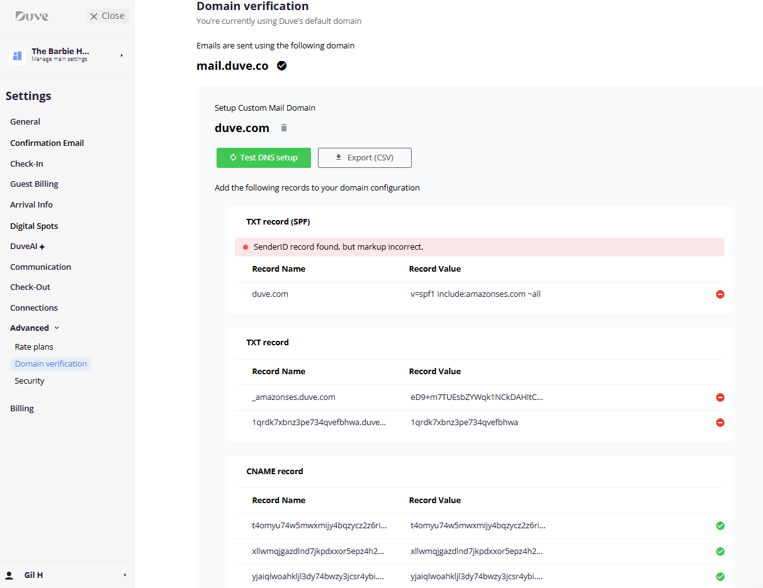Click CNAME record name t4omyu74w5mwxmijy4bqzycz2z6ri...
763x588 pixels.
tap(320, 525)
